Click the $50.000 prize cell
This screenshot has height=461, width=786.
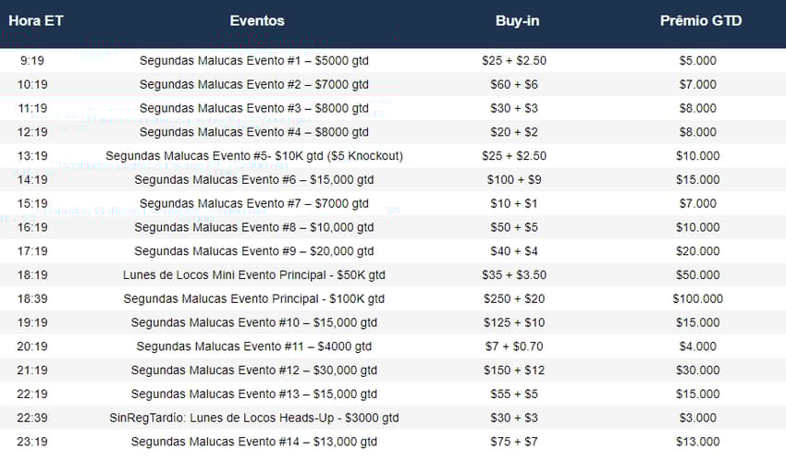(697, 275)
